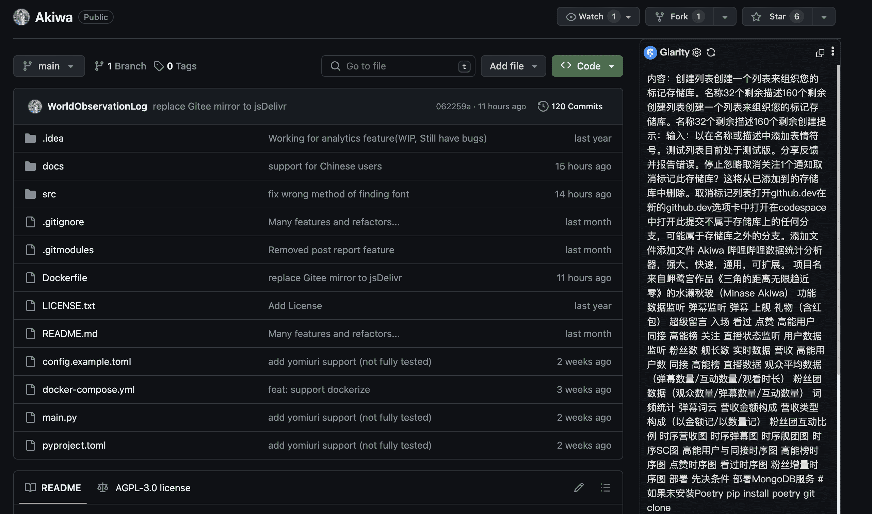
Task: Open docker-compose.yml file
Action: point(88,389)
